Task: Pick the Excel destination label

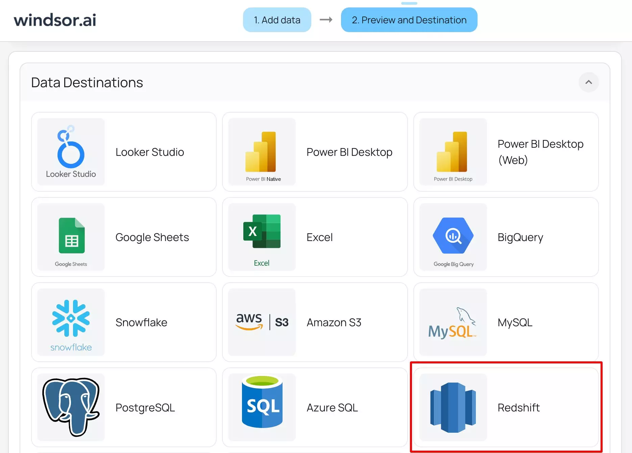Action: point(319,237)
